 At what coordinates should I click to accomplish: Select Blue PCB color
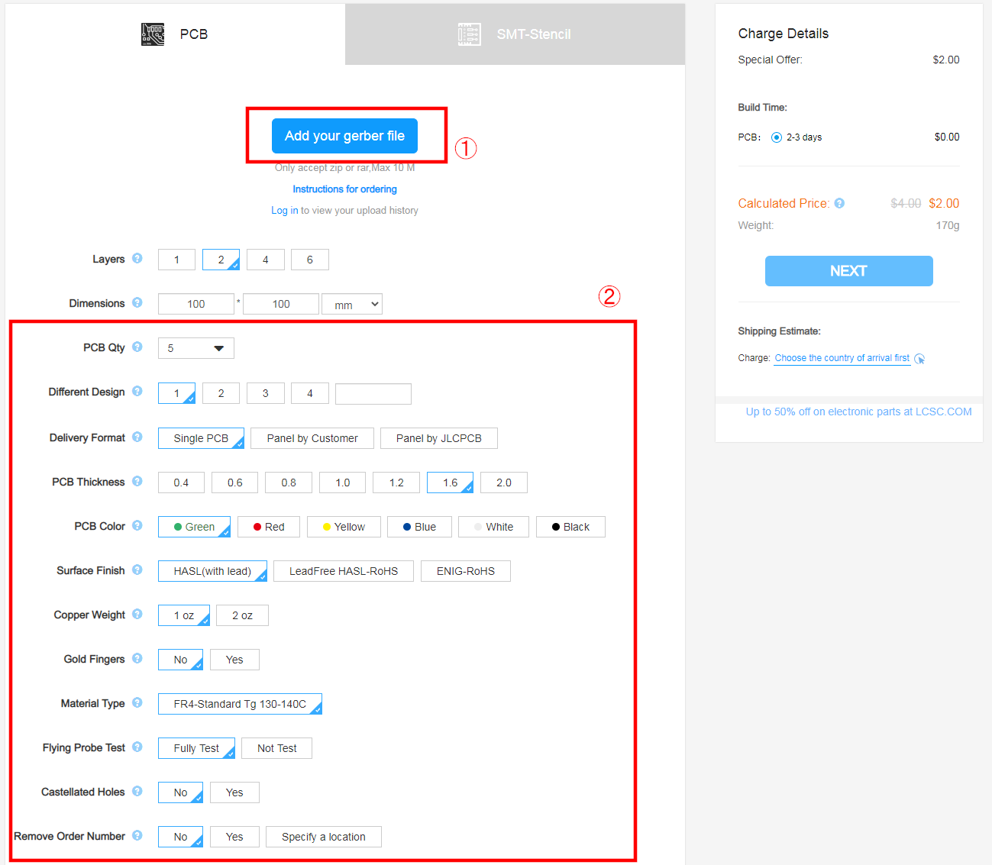point(419,527)
